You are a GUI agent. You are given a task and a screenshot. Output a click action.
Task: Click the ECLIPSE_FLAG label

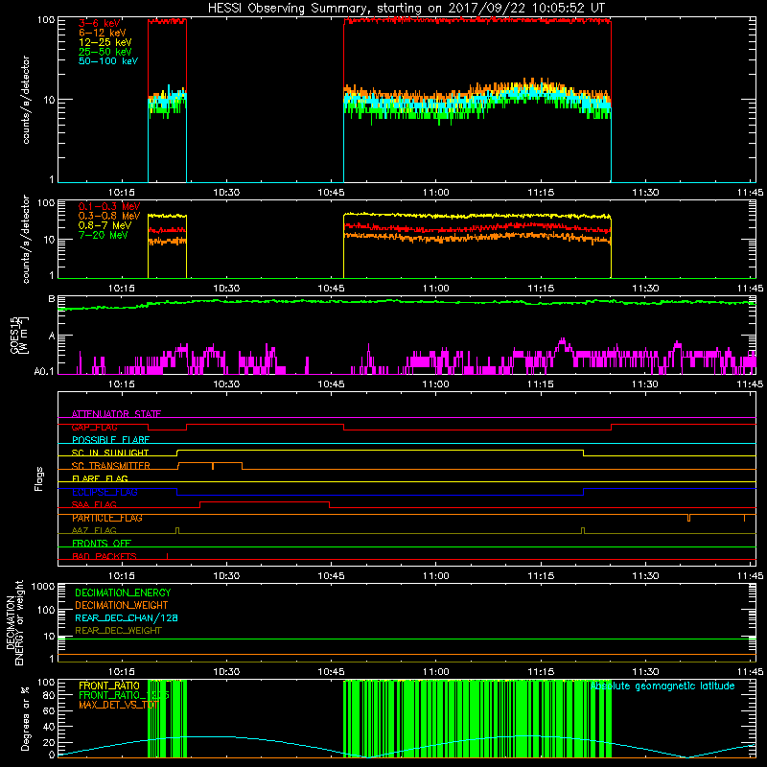click(x=105, y=492)
